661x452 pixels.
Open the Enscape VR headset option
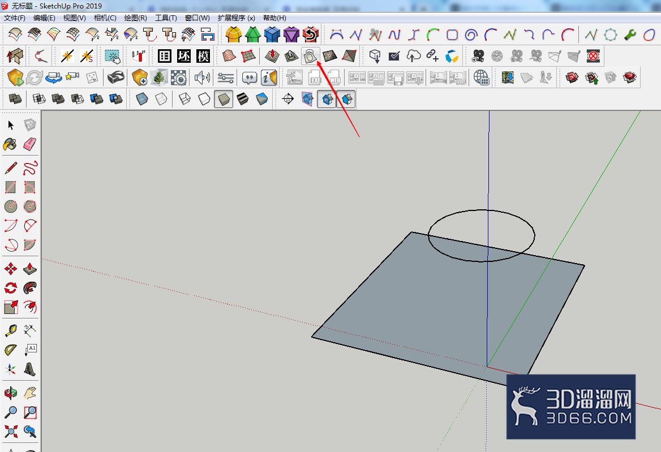tap(115, 78)
